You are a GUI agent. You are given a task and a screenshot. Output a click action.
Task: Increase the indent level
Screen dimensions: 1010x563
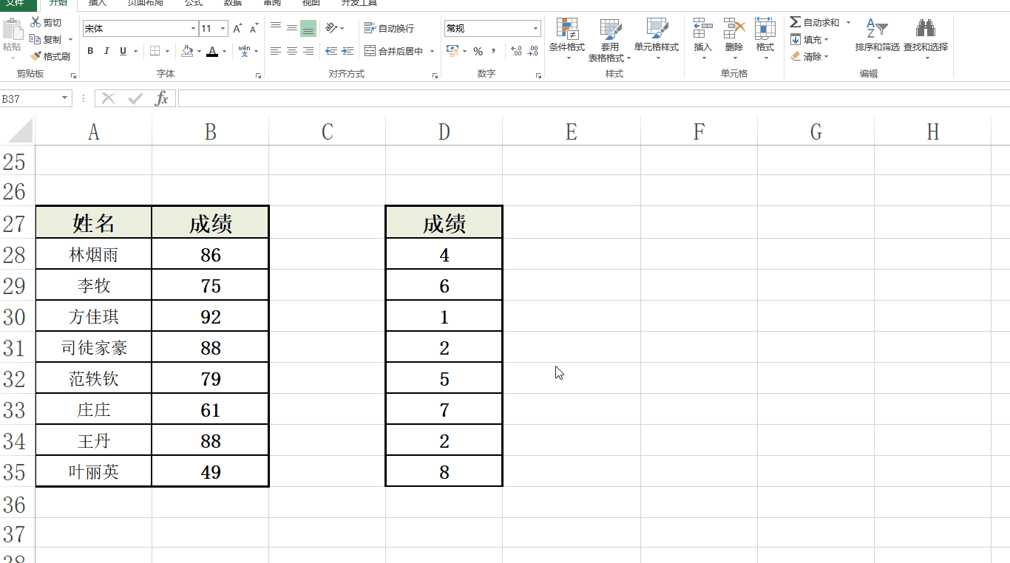click(348, 51)
